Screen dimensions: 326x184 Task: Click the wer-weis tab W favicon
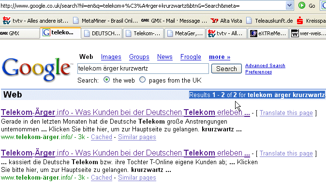point(295,33)
